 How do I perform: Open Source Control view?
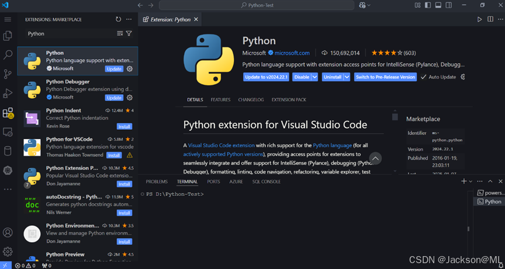click(x=8, y=74)
